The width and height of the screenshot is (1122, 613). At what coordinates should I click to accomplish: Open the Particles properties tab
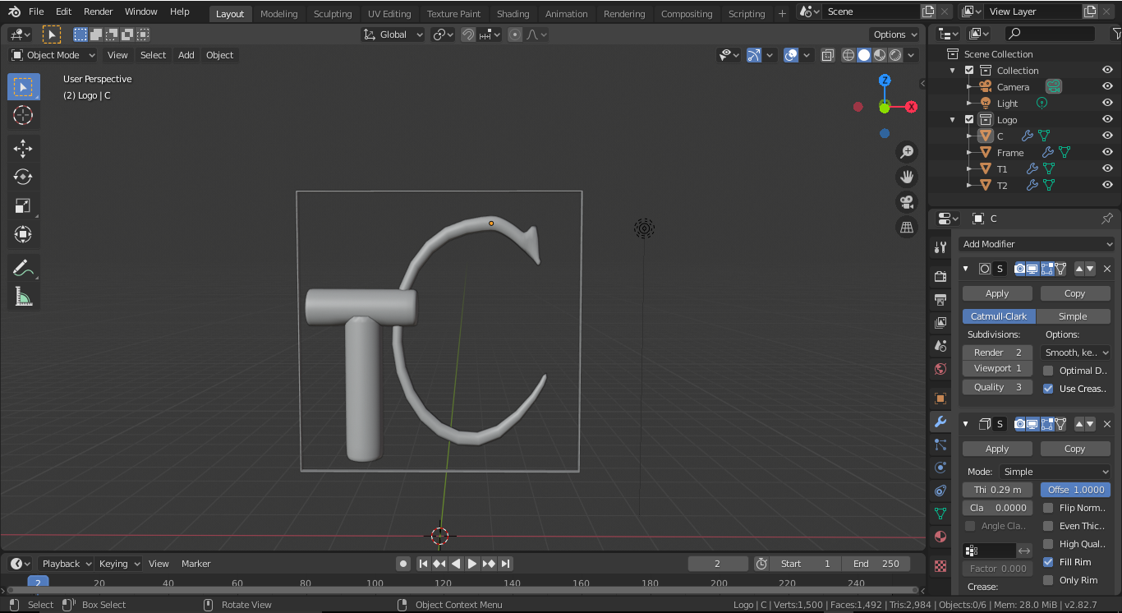[x=940, y=445]
